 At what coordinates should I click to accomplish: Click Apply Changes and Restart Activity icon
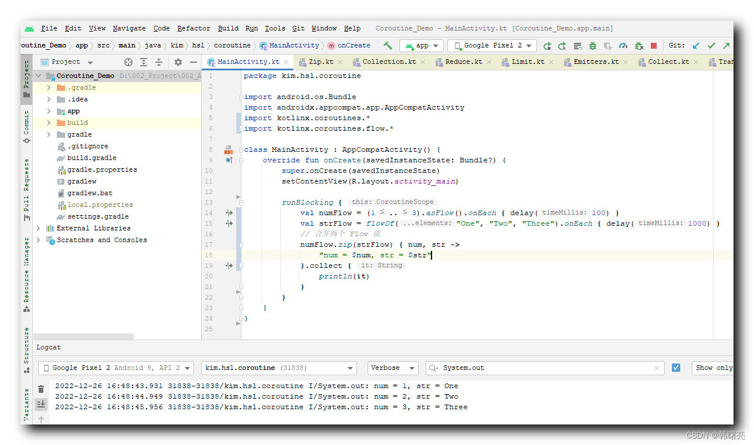click(x=562, y=46)
